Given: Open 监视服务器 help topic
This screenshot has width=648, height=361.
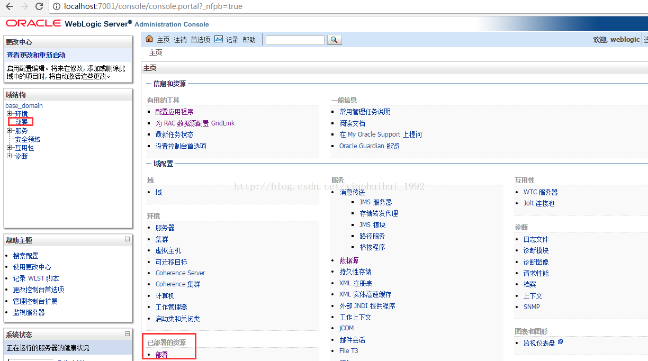Looking at the screenshot, I should [x=29, y=312].
